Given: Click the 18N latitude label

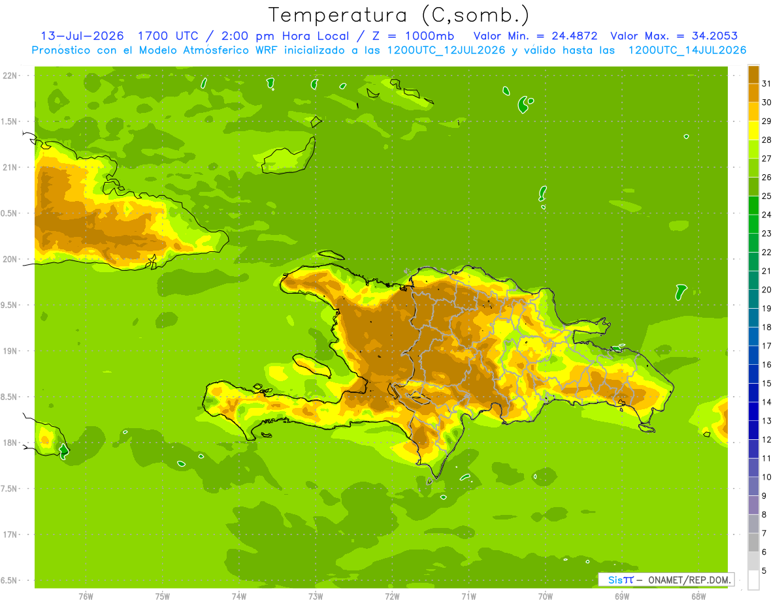Looking at the screenshot, I should pyautogui.click(x=10, y=442).
